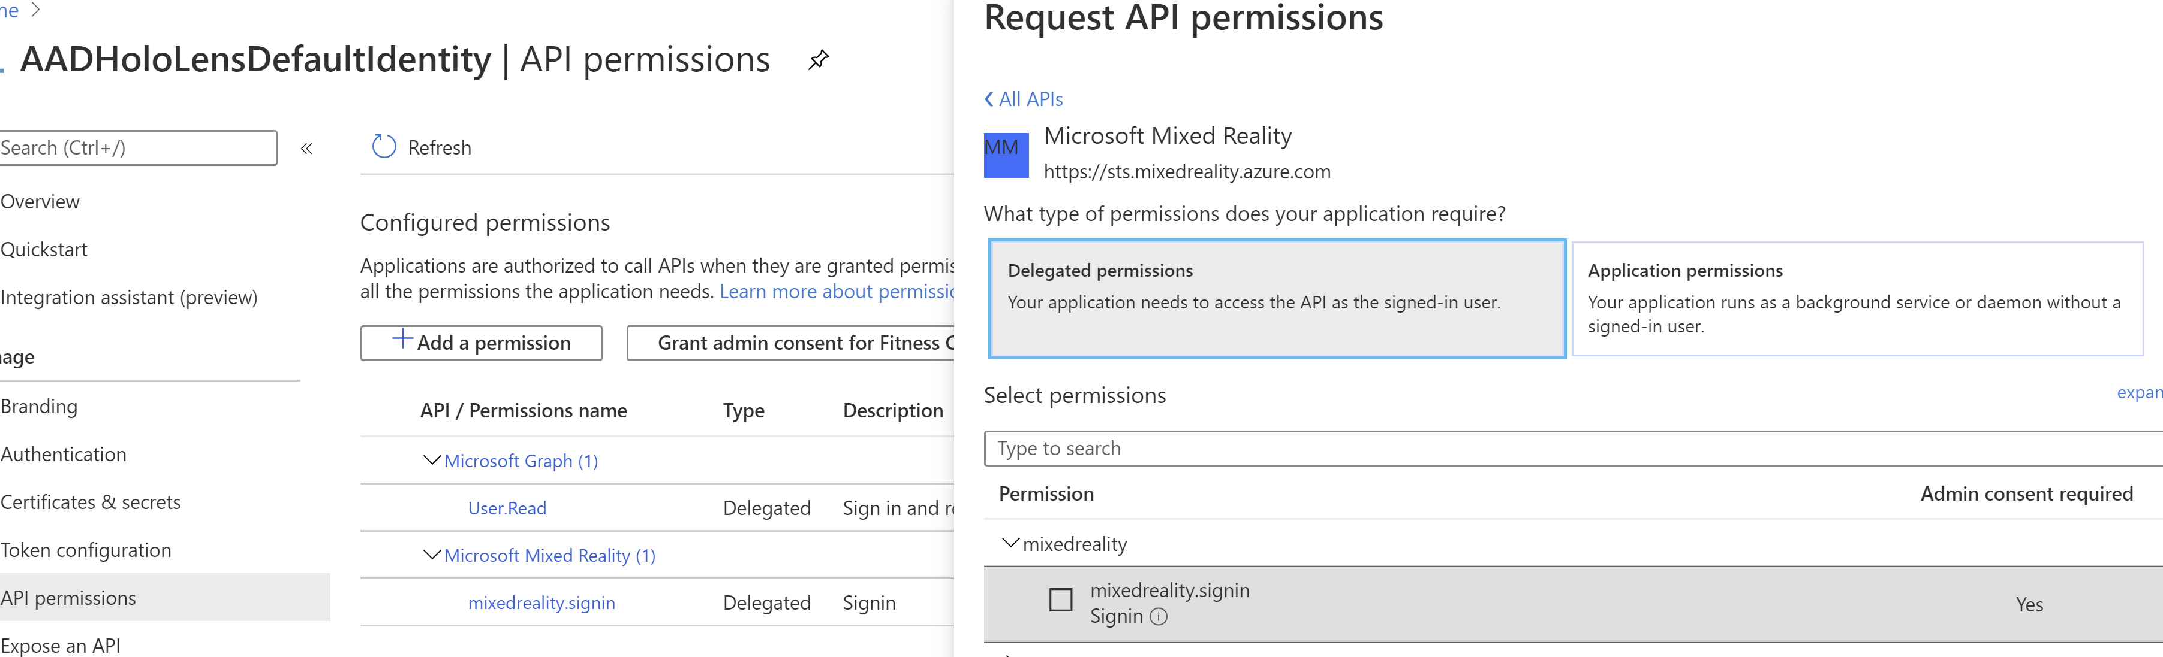
Task: Click the https://sts.mixedreality.azure.com URL text
Action: point(1187,171)
